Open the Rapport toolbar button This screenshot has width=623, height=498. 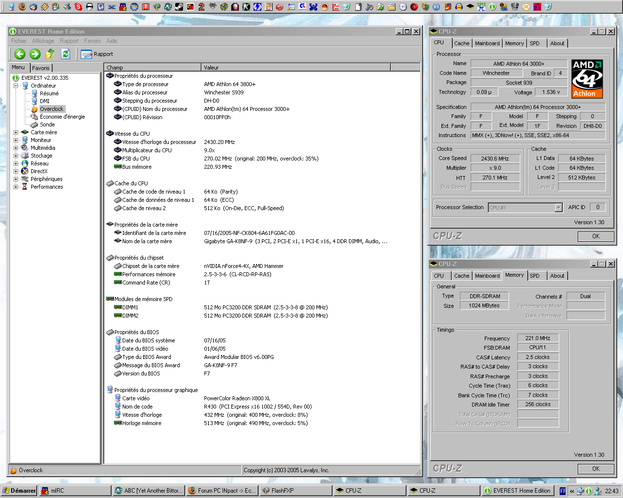[x=97, y=54]
